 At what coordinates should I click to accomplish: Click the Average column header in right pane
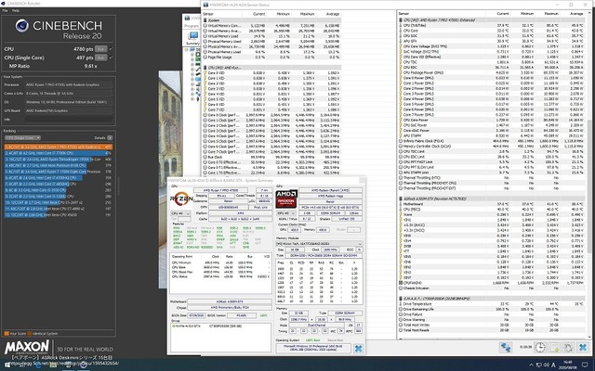[576, 14]
